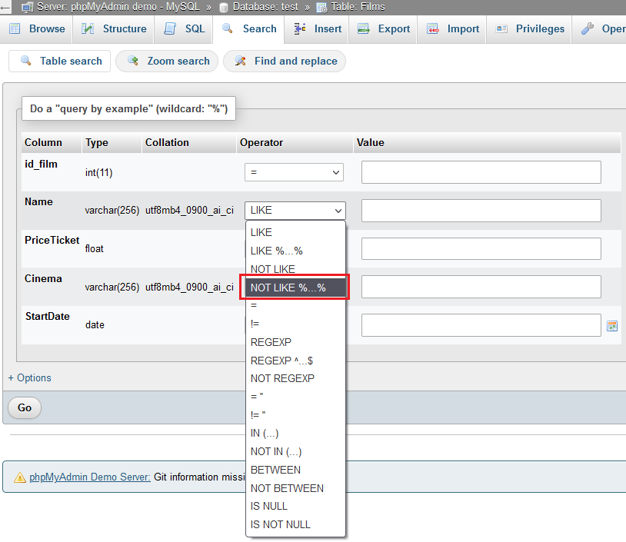
Task: Switch to the Search tab
Action: pyautogui.click(x=249, y=28)
